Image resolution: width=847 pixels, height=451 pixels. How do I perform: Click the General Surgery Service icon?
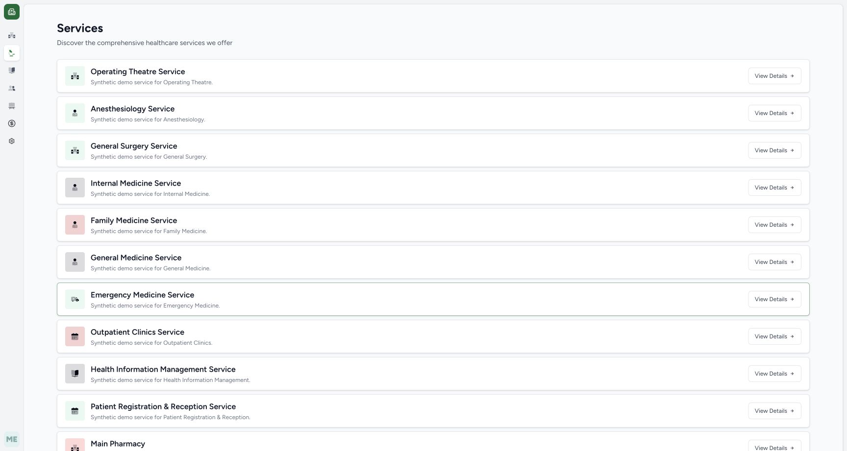[75, 150]
